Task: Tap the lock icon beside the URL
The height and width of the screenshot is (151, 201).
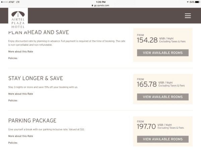Action: 92,5
